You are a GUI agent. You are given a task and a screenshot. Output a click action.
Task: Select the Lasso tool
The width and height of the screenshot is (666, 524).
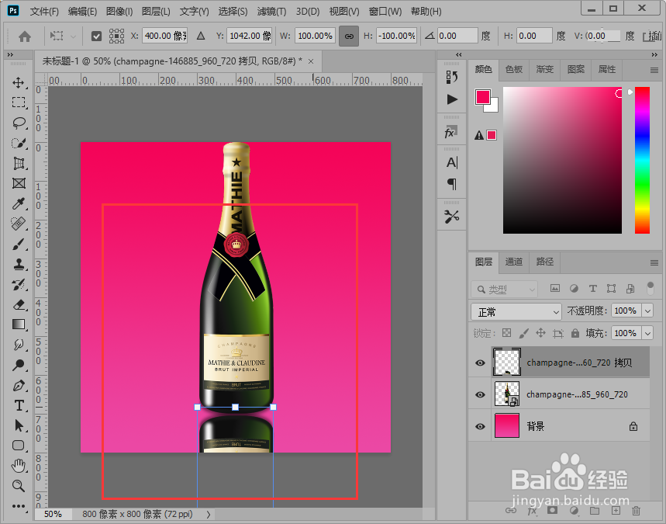[x=19, y=123]
